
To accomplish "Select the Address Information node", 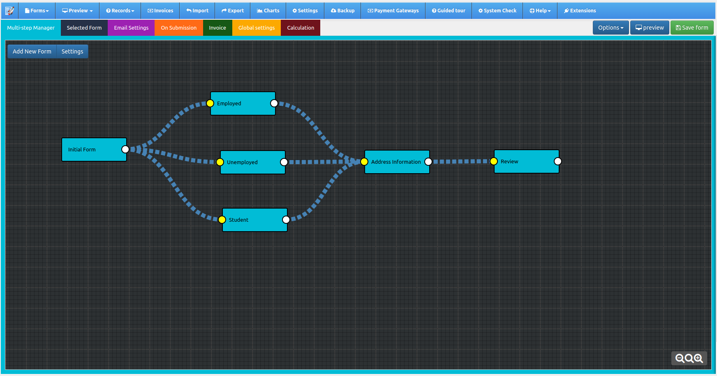I will (x=397, y=162).
